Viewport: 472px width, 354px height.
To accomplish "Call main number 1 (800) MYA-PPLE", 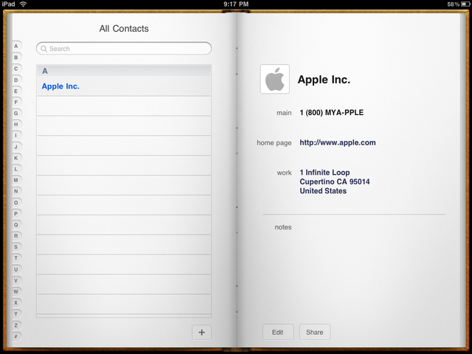I will (331, 113).
